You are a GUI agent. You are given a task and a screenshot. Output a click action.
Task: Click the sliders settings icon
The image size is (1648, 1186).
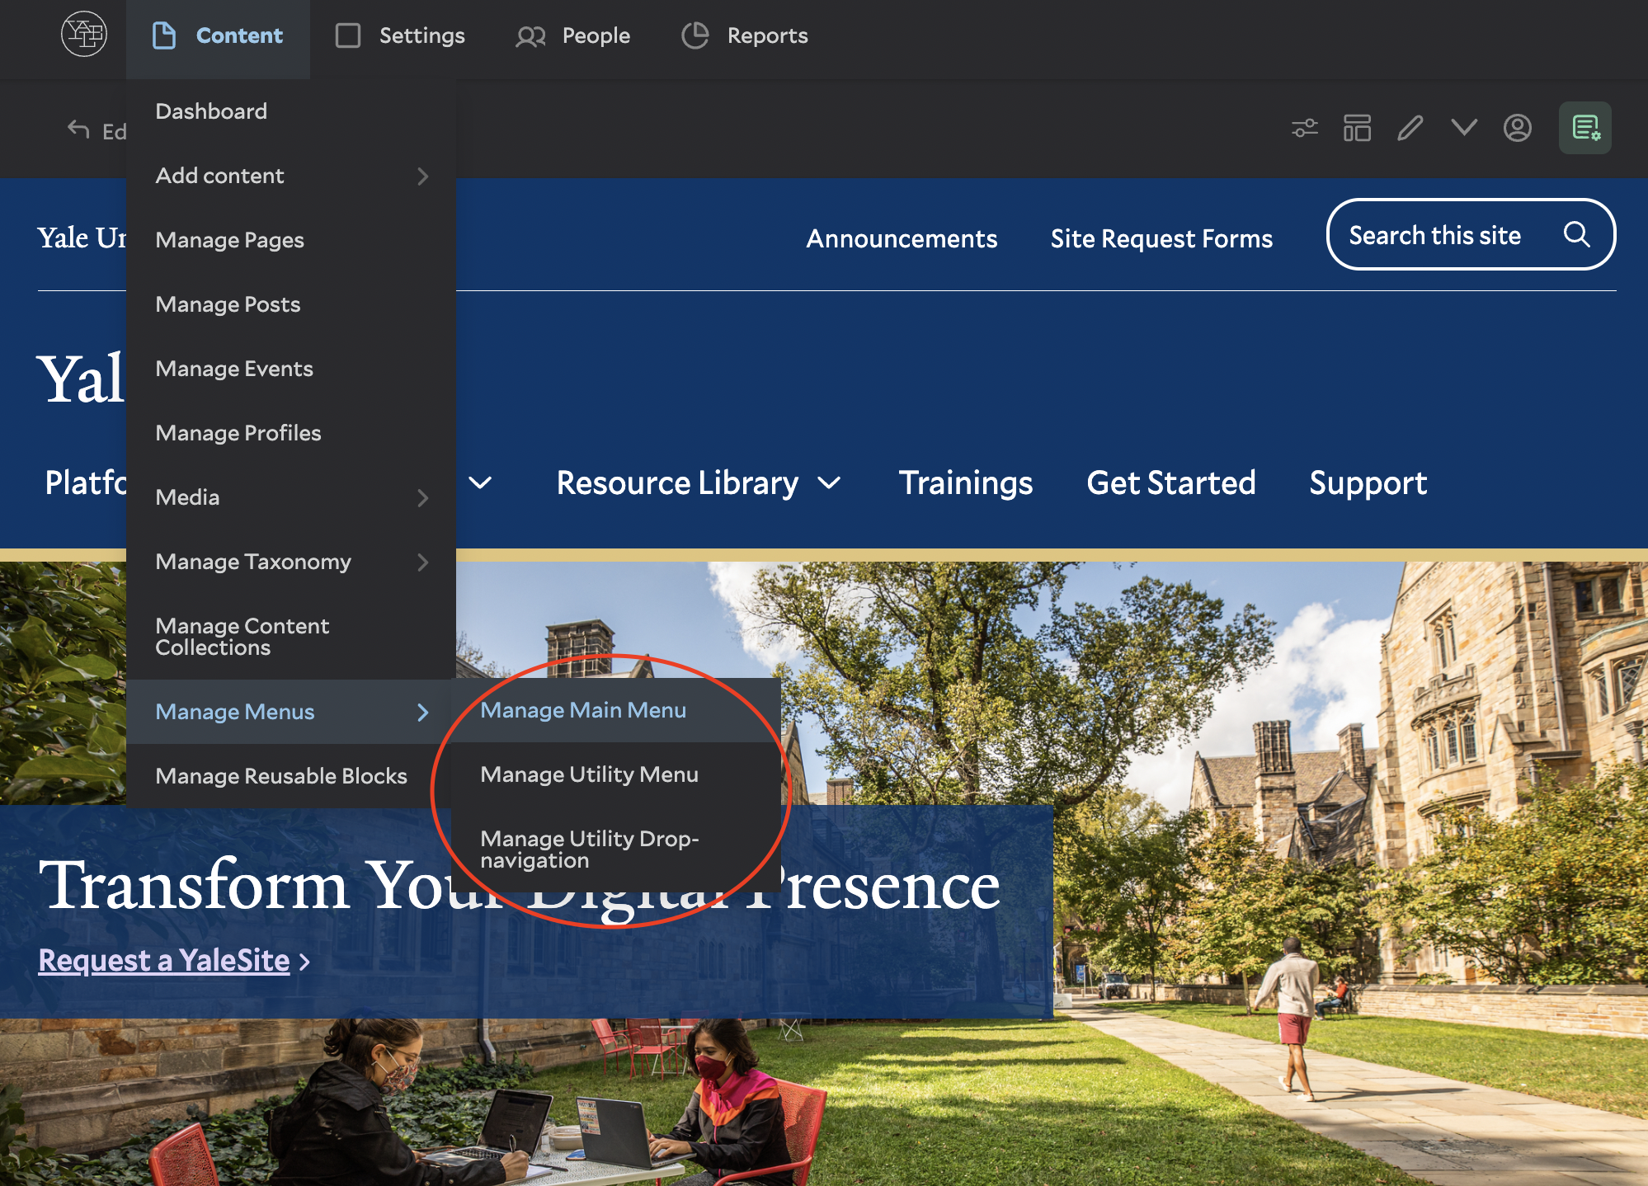pyautogui.click(x=1305, y=128)
